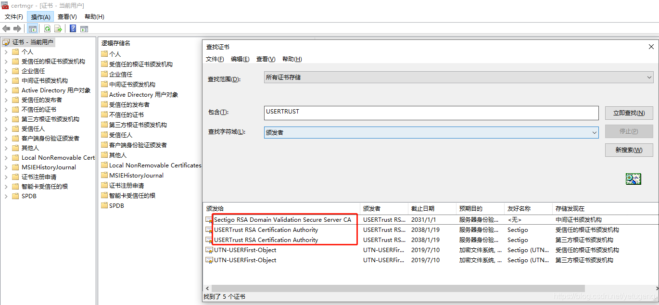Click the Export List toolbar icon
This screenshot has height=305, width=659.
[58, 28]
